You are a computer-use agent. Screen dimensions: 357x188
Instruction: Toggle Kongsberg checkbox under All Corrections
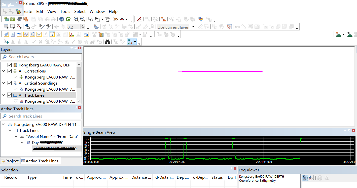tap(16, 77)
